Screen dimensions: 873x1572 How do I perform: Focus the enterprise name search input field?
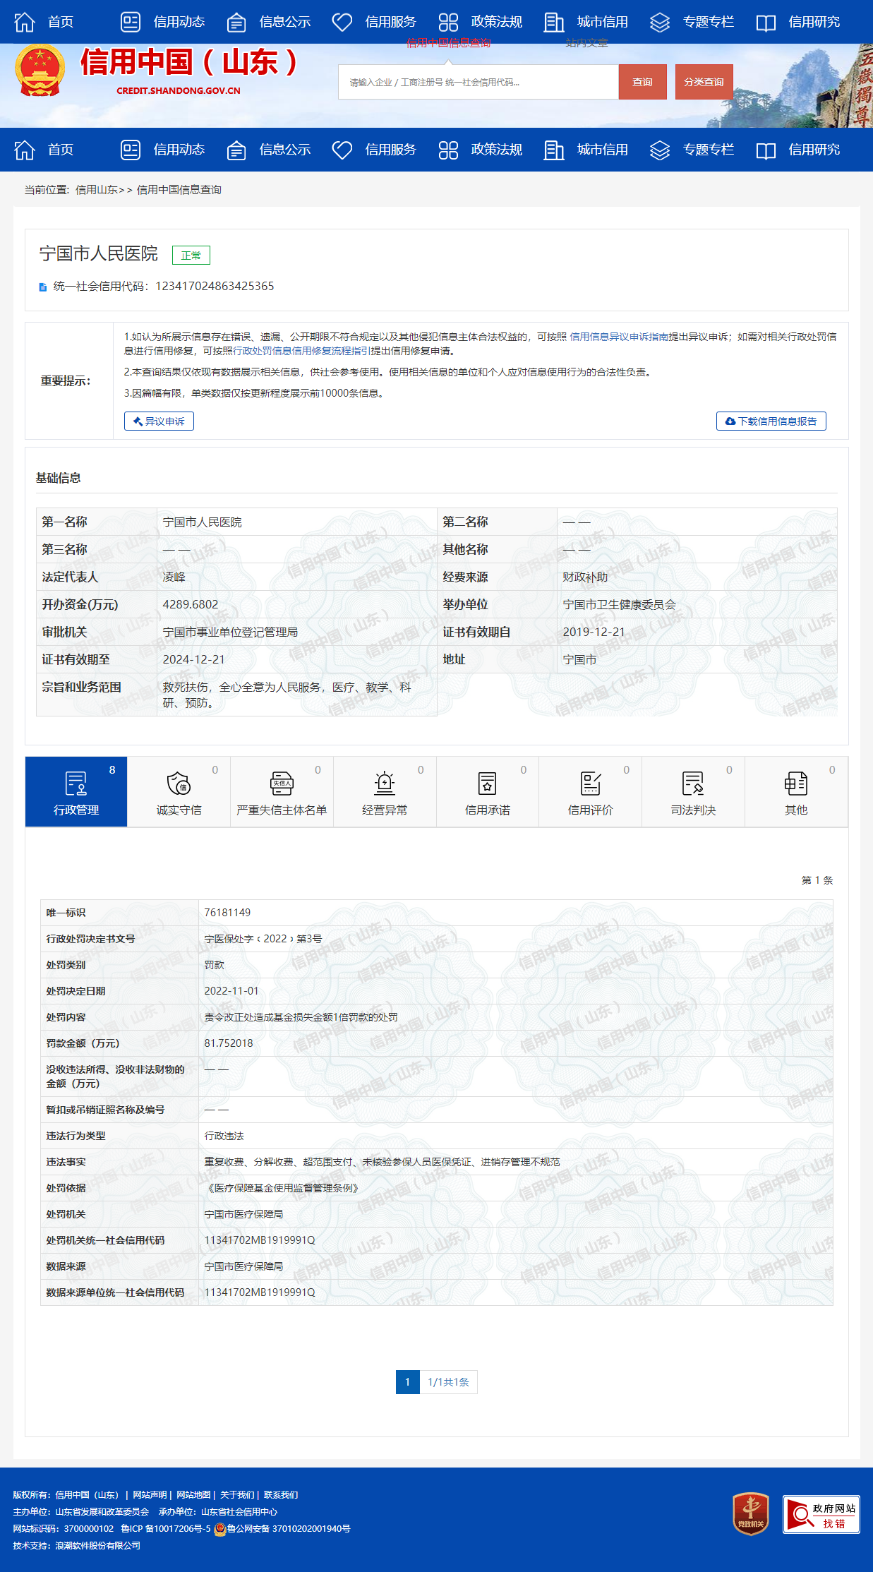pyautogui.click(x=478, y=82)
